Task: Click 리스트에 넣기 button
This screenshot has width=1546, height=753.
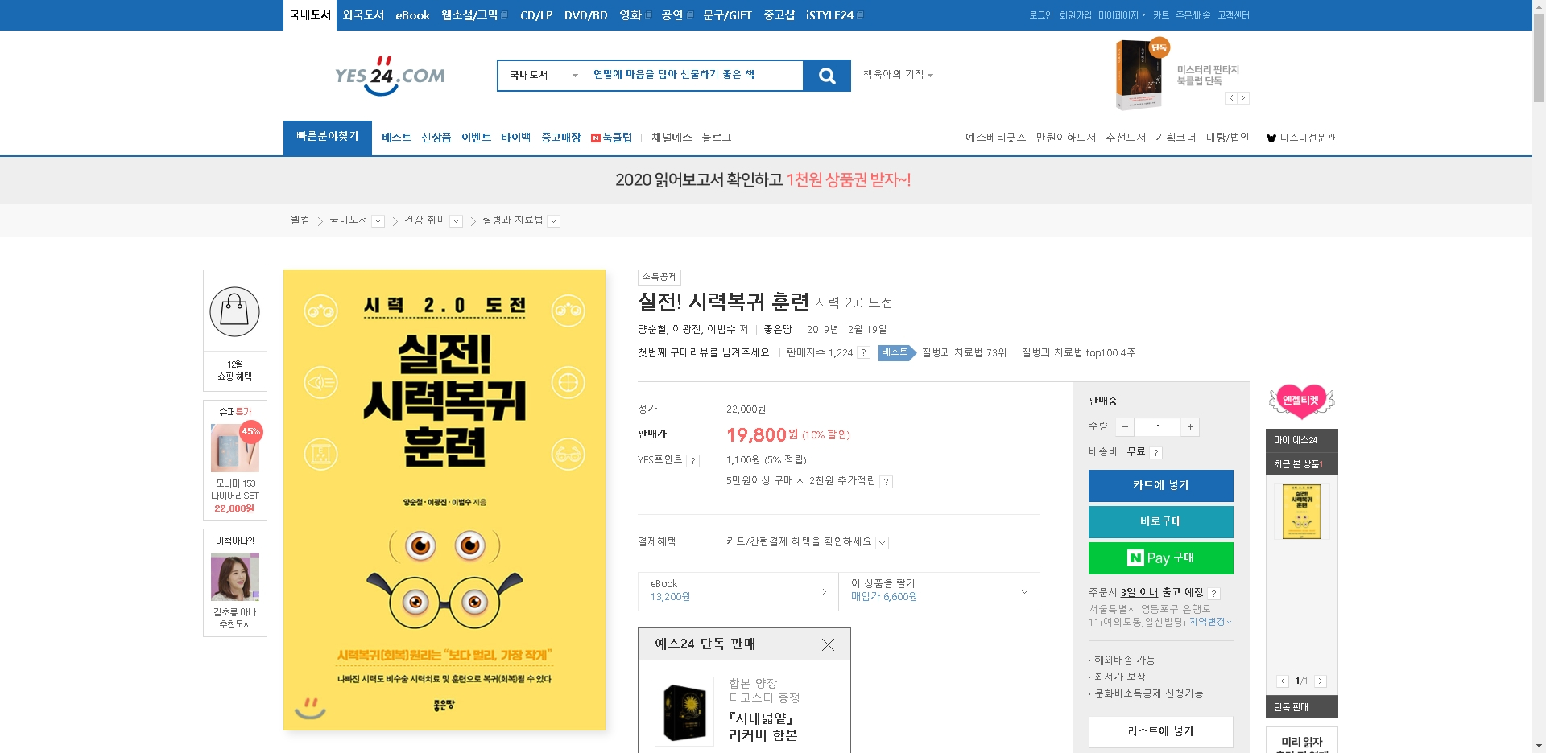Action: tap(1160, 732)
